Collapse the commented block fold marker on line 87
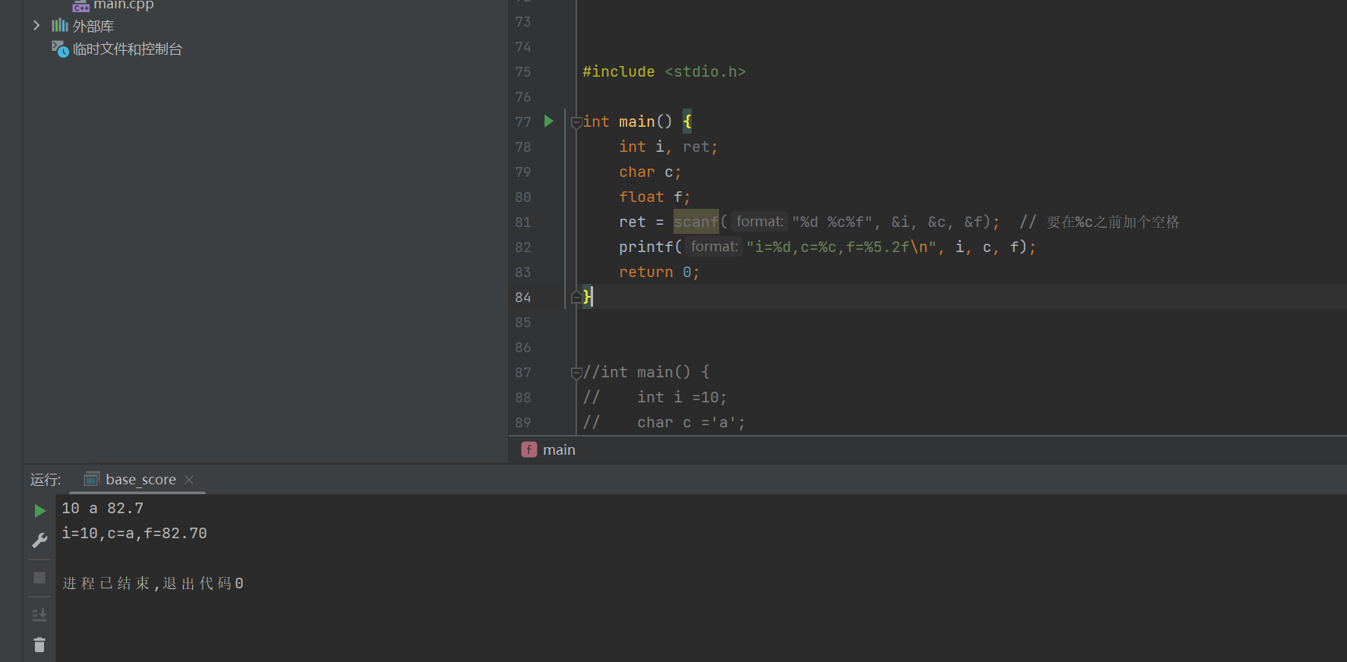The width and height of the screenshot is (1347, 662). pyautogui.click(x=576, y=373)
